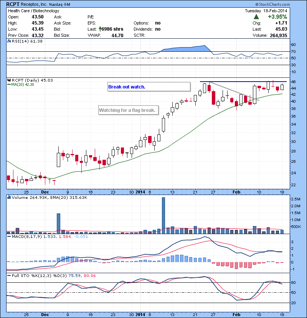Click the Chg value +1.71
307x318 pixels.
pyautogui.click(x=281, y=23)
